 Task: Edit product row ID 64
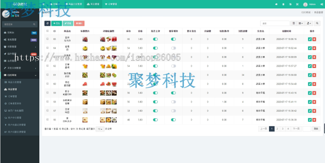click(310, 48)
